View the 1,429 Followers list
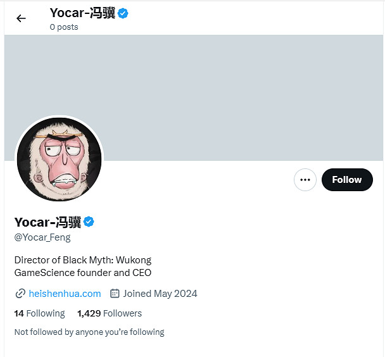This screenshot has height=357, width=385. click(110, 313)
